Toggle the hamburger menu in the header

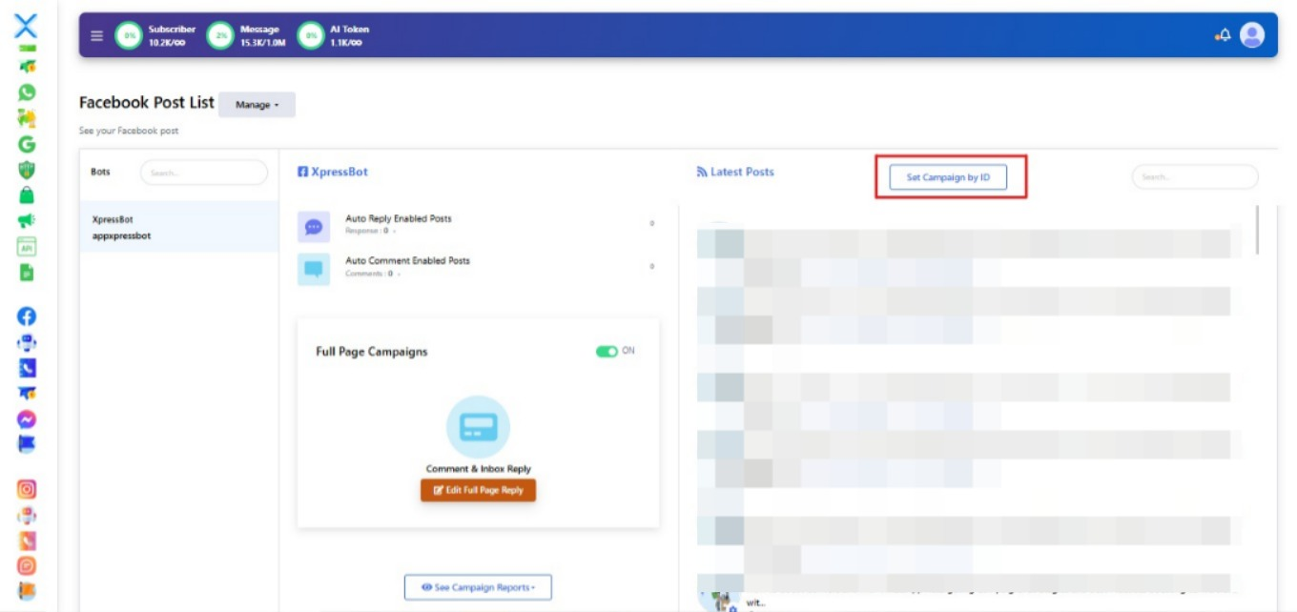tap(96, 36)
